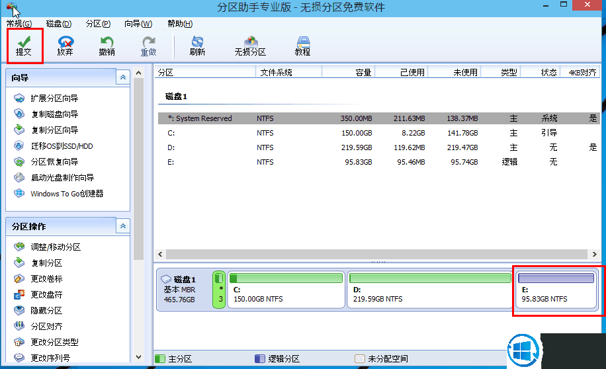The width and height of the screenshot is (606, 369).
Task: Open the 磁盘(D) menu
Action: (59, 24)
